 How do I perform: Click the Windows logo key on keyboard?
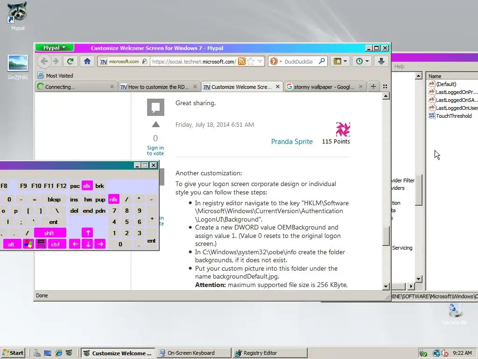(x=28, y=244)
